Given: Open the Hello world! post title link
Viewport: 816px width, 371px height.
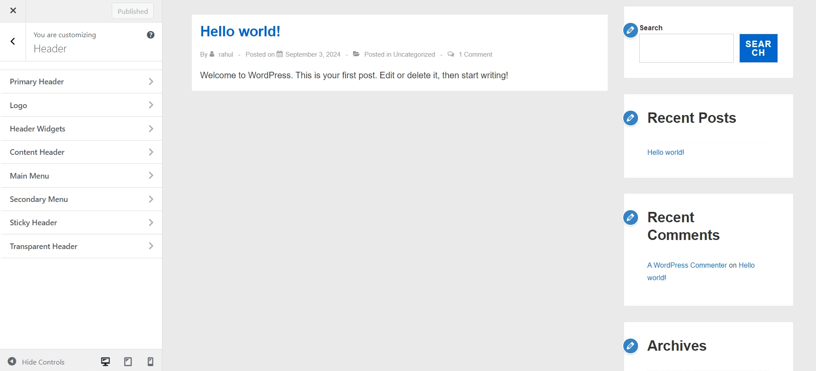Looking at the screenshot, I should (240, 32).
